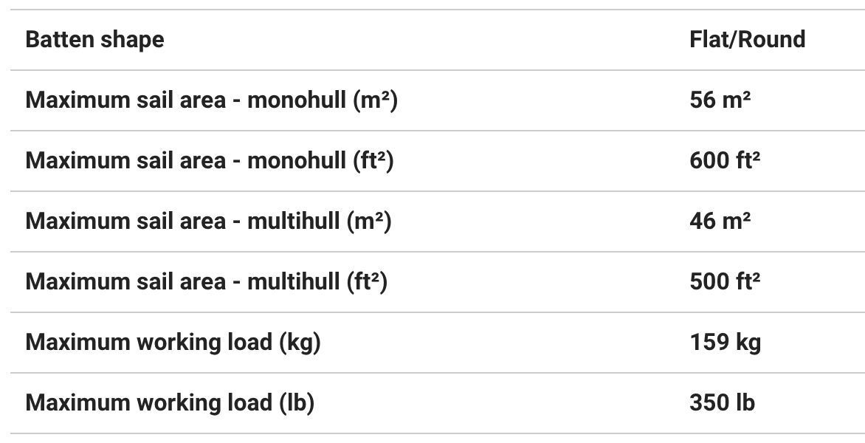The height and width of the screenshot is (443, 865).
Task: Click the 'Maximum sail area - monohull (ft²)' label
Action: 210,161
